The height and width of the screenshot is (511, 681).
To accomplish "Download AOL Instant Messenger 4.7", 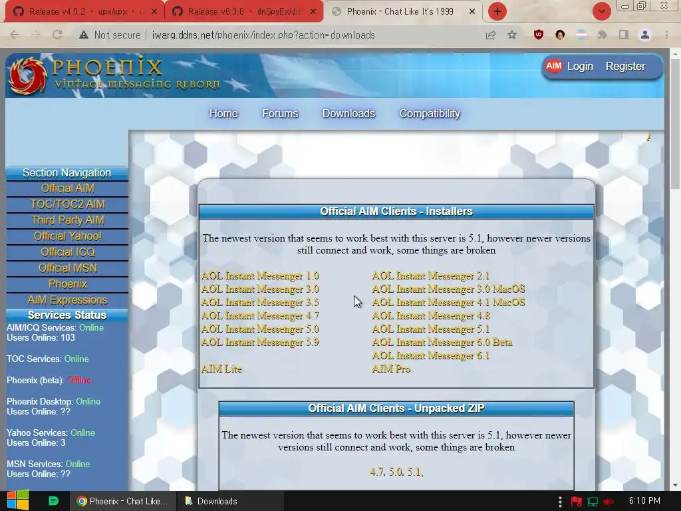I will click(x=260, y=316).
